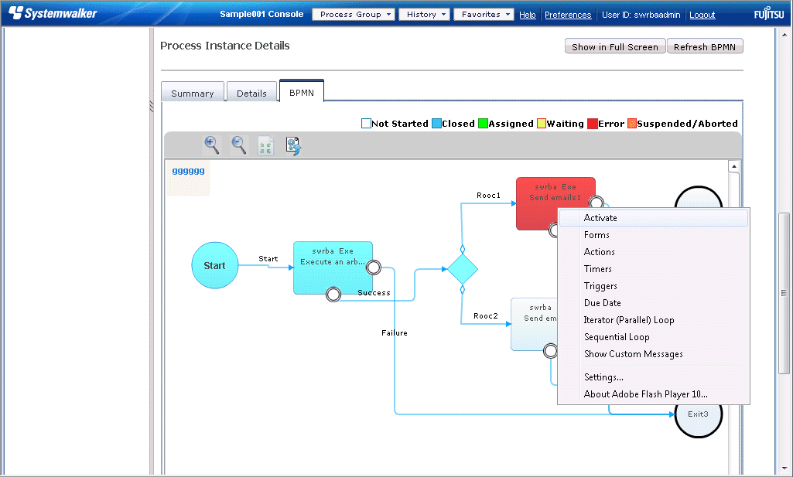The width and height of the screenshot is (793, 477).
Task: Click the Sample001 Console title
Action: [x=261, y=14]
